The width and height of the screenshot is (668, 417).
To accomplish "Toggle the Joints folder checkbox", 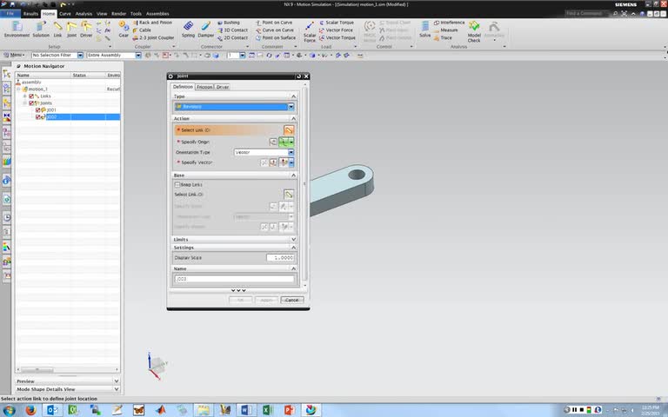I will point(32,103).
